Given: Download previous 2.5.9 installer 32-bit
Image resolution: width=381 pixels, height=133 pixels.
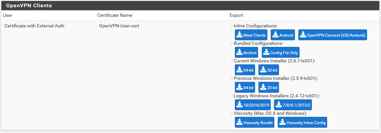Looking at the screenshot, I should click(269, 87).
